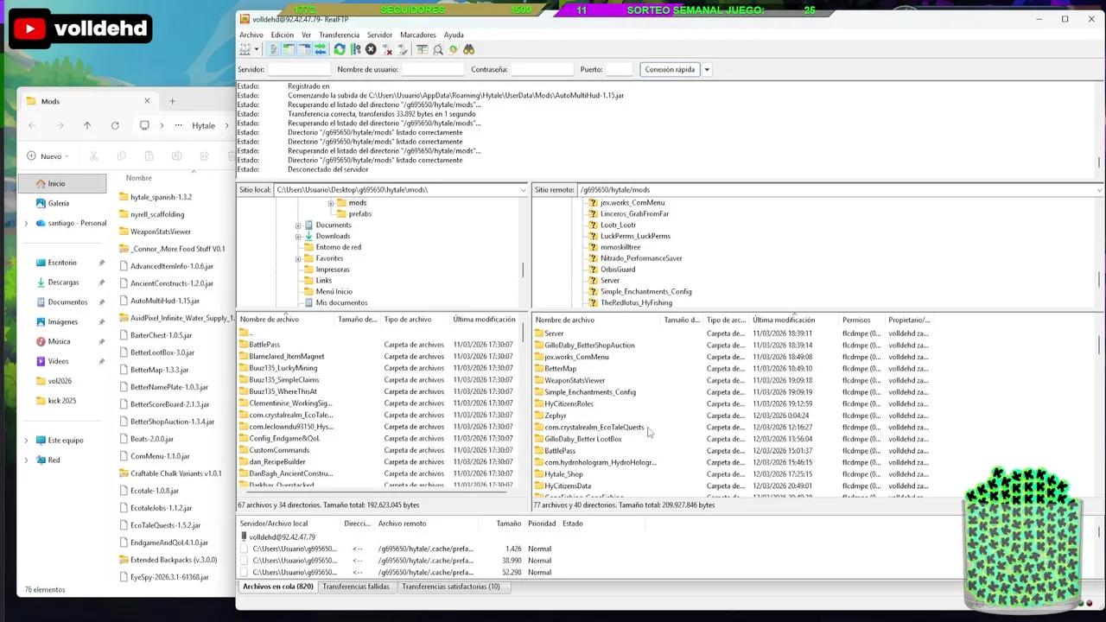Click the Explorer up-arrow navigation icon
The width and height of the screenshot is (1106, 622).
tap(87, 125)
